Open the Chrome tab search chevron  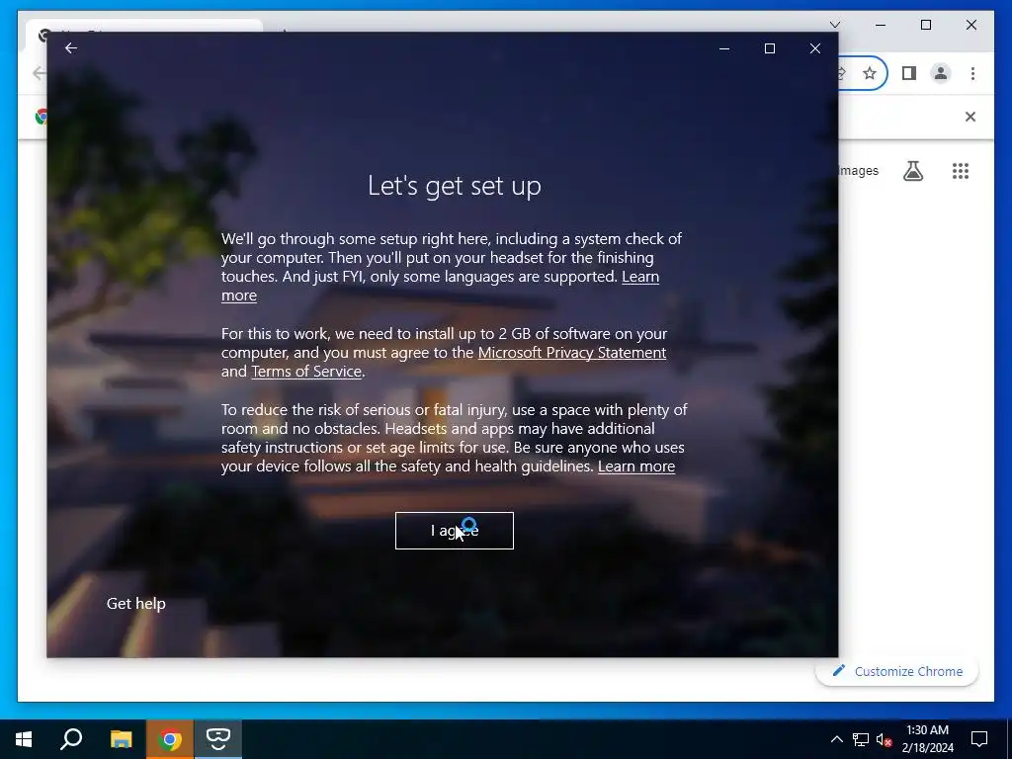click(835, 25)
